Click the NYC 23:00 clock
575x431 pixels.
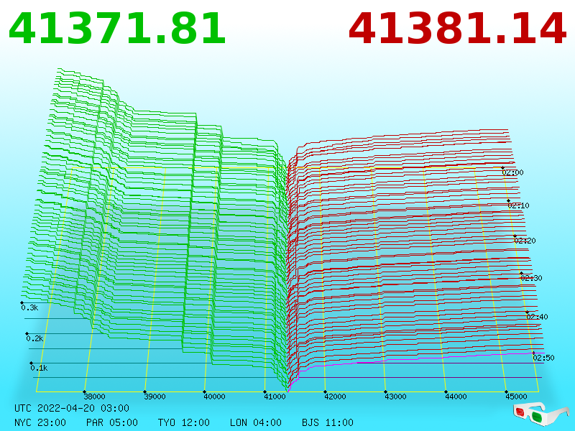click(x=40, y=422)
